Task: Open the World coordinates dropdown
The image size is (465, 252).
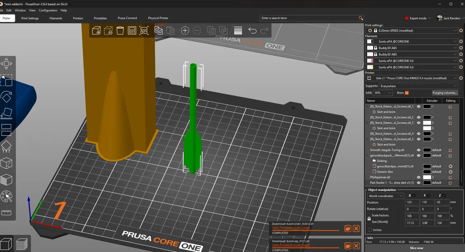Action: coord(385,196)
